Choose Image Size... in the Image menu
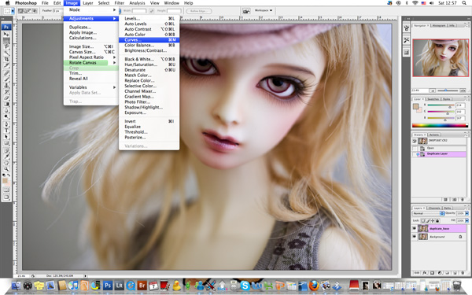The width and height of the screenshot is (472, 295). pos(91,46)
